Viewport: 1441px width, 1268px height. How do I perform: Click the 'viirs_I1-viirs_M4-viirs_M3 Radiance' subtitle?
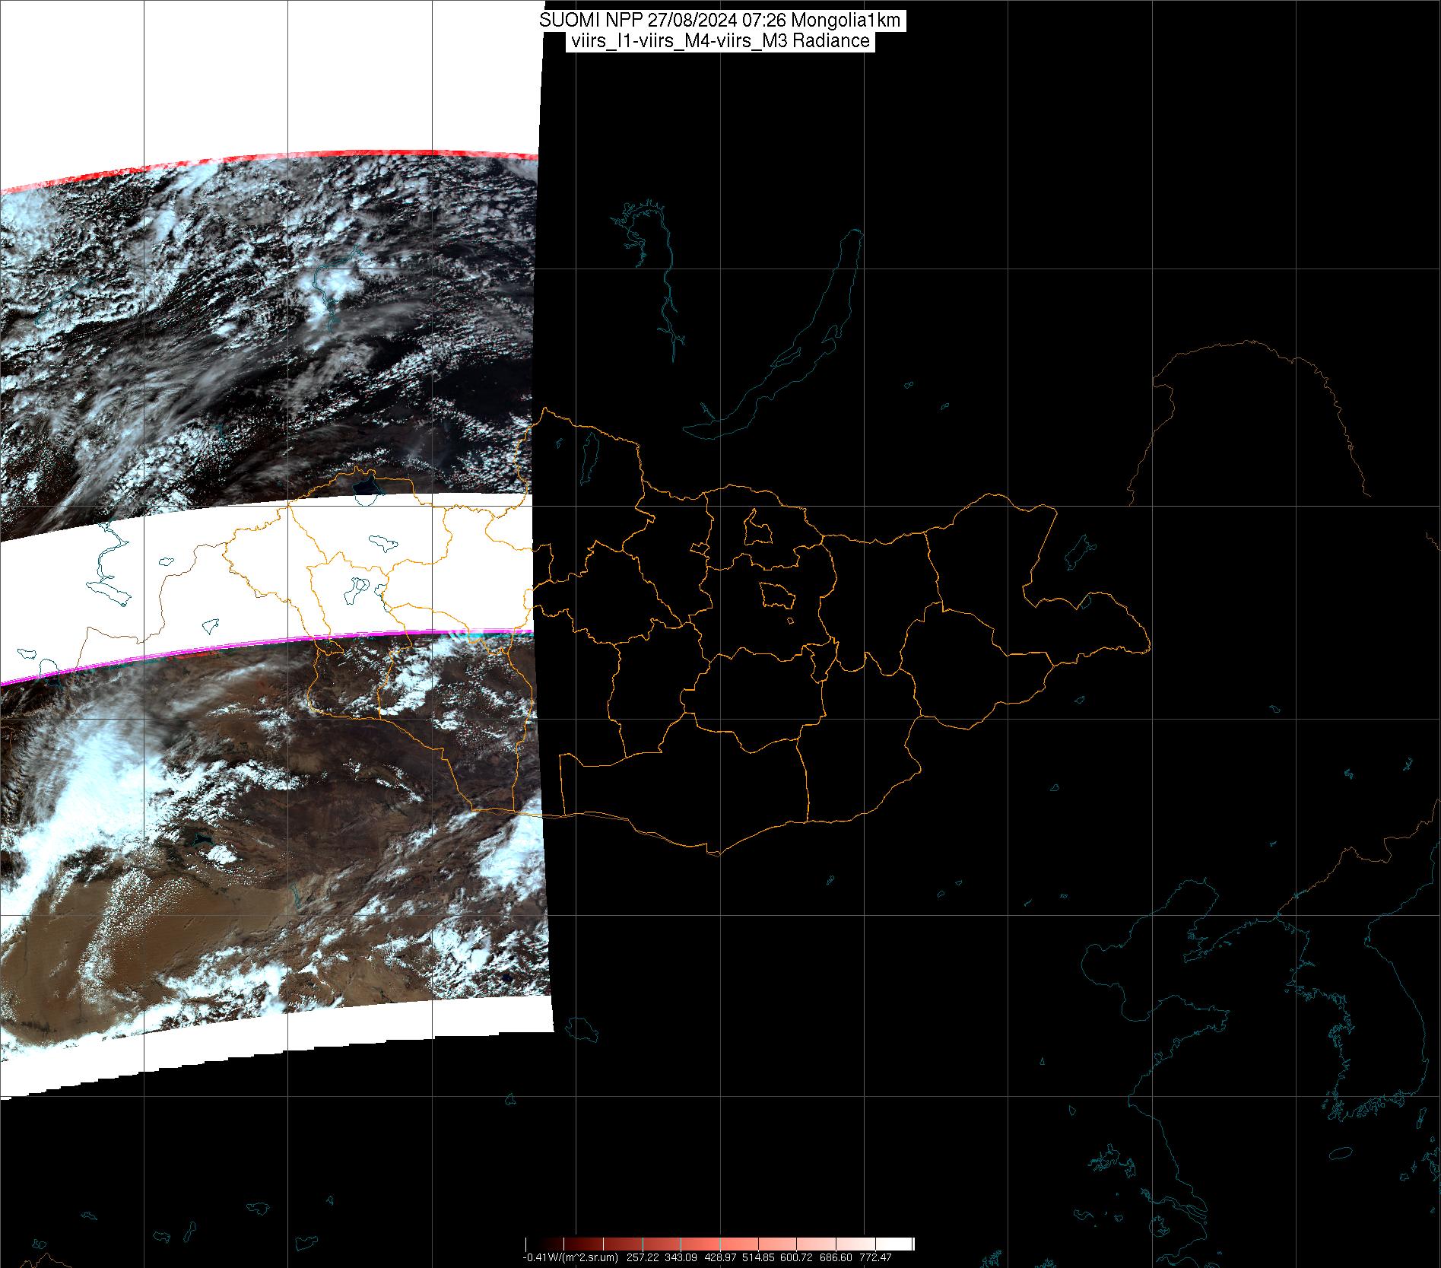[719, 41]
